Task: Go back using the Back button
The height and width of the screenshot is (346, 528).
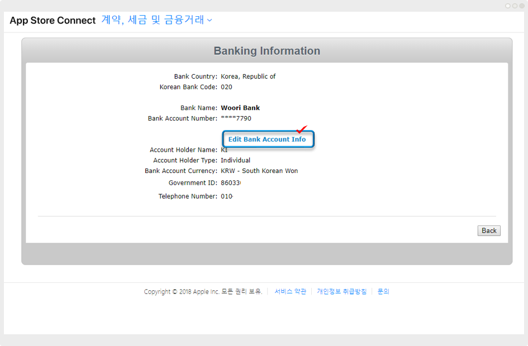Action: [489, 230]
